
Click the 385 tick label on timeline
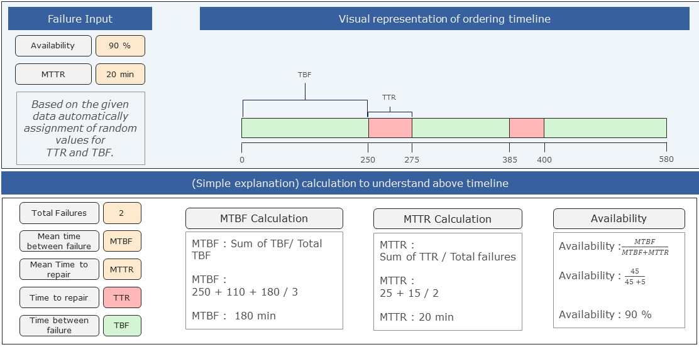click(x=510, y=159)
